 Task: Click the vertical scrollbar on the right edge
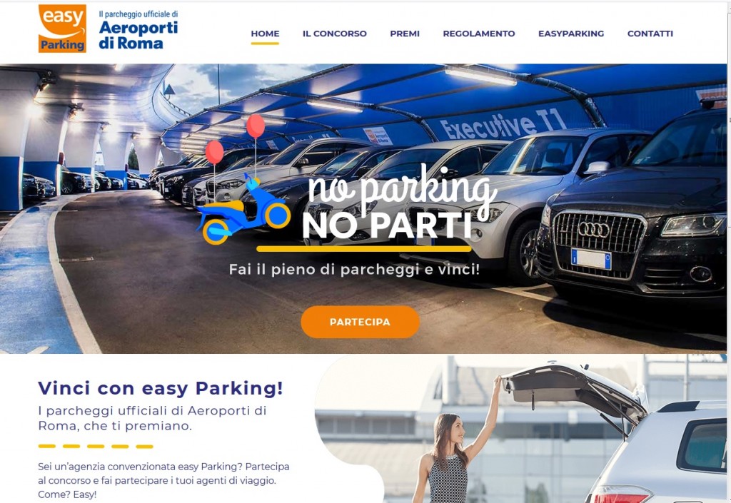coord(729,251)
